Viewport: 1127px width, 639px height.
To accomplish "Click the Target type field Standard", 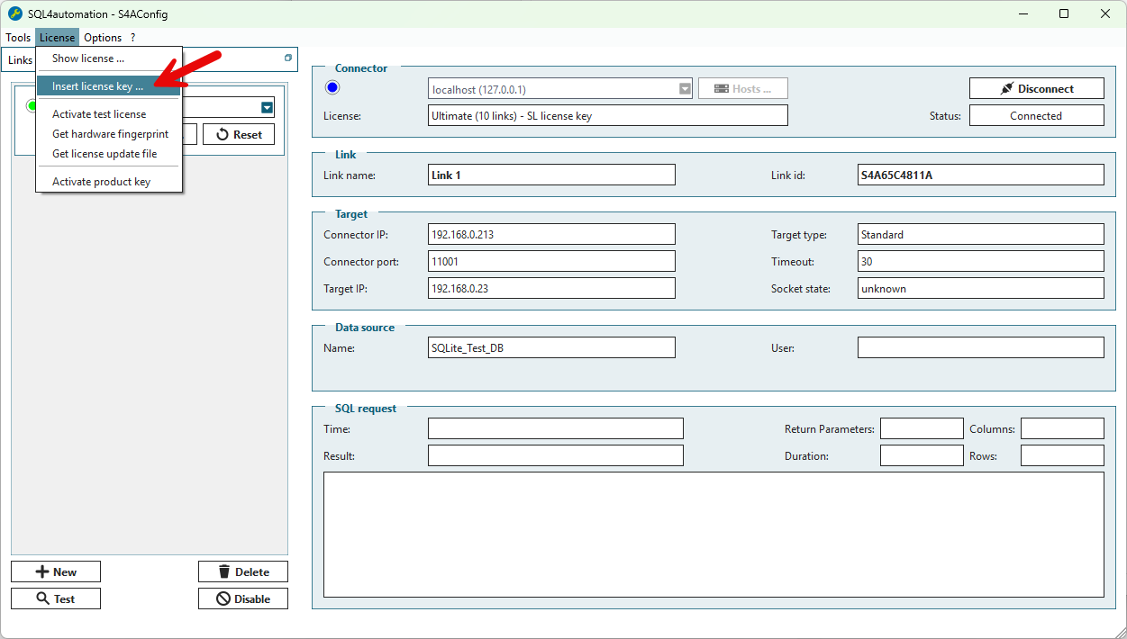I will (x=981, y=234).
